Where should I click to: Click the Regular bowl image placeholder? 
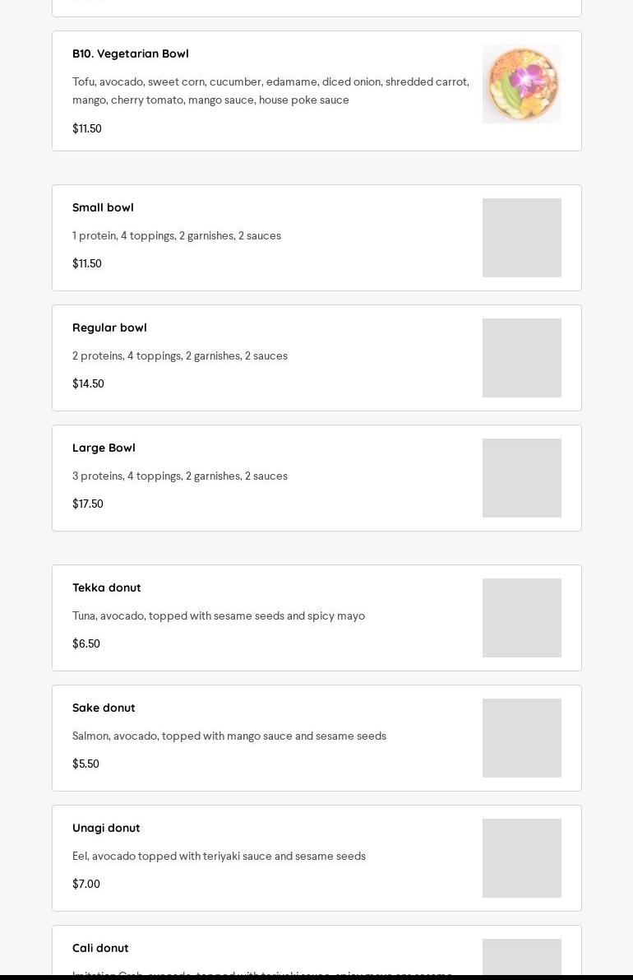click(521, 358)
